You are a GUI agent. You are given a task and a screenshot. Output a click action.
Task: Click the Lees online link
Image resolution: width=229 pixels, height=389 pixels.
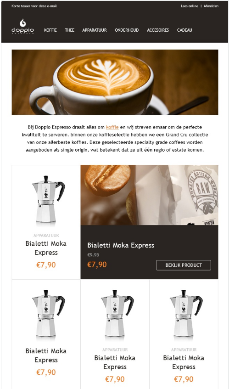point(190,6)
